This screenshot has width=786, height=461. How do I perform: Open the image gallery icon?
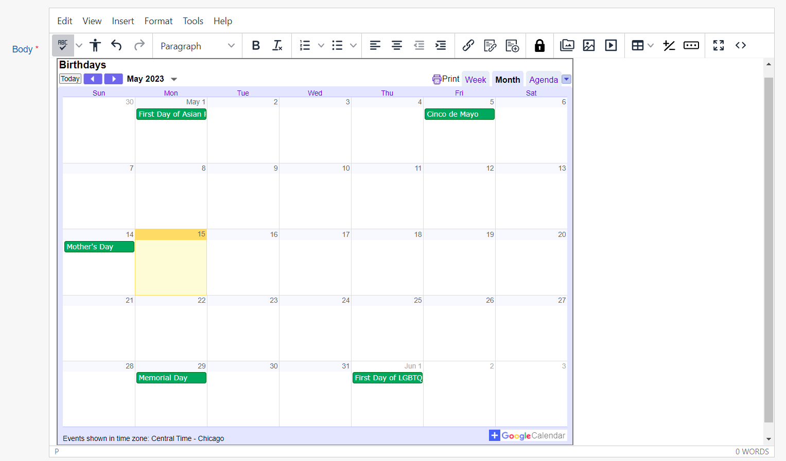567,45
